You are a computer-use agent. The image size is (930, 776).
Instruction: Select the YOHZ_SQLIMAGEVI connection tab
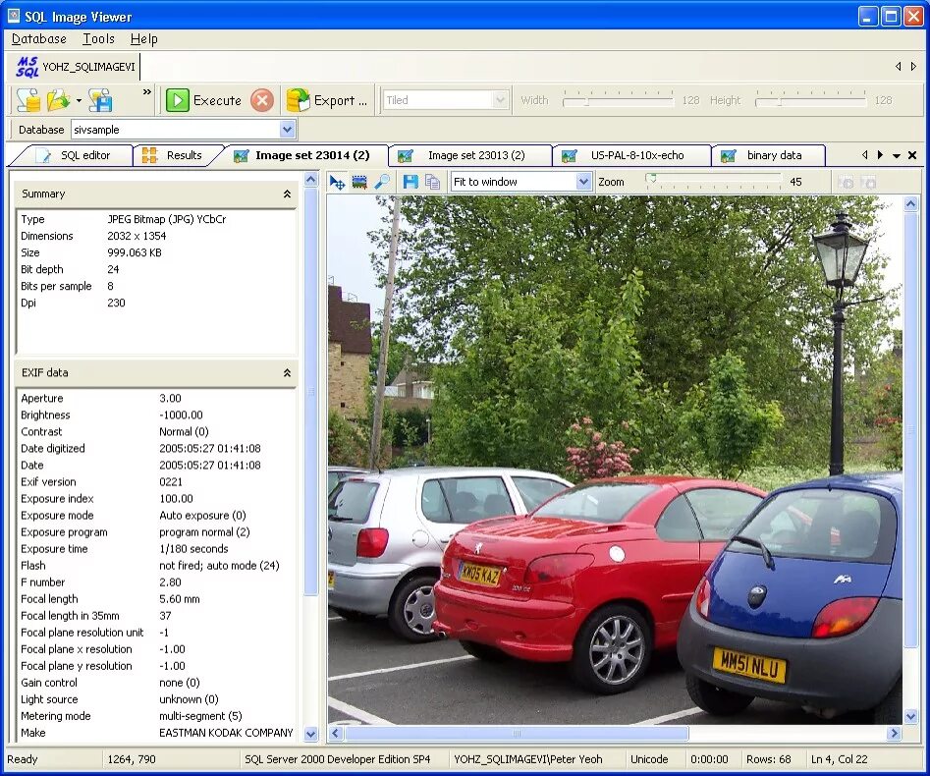76,67
